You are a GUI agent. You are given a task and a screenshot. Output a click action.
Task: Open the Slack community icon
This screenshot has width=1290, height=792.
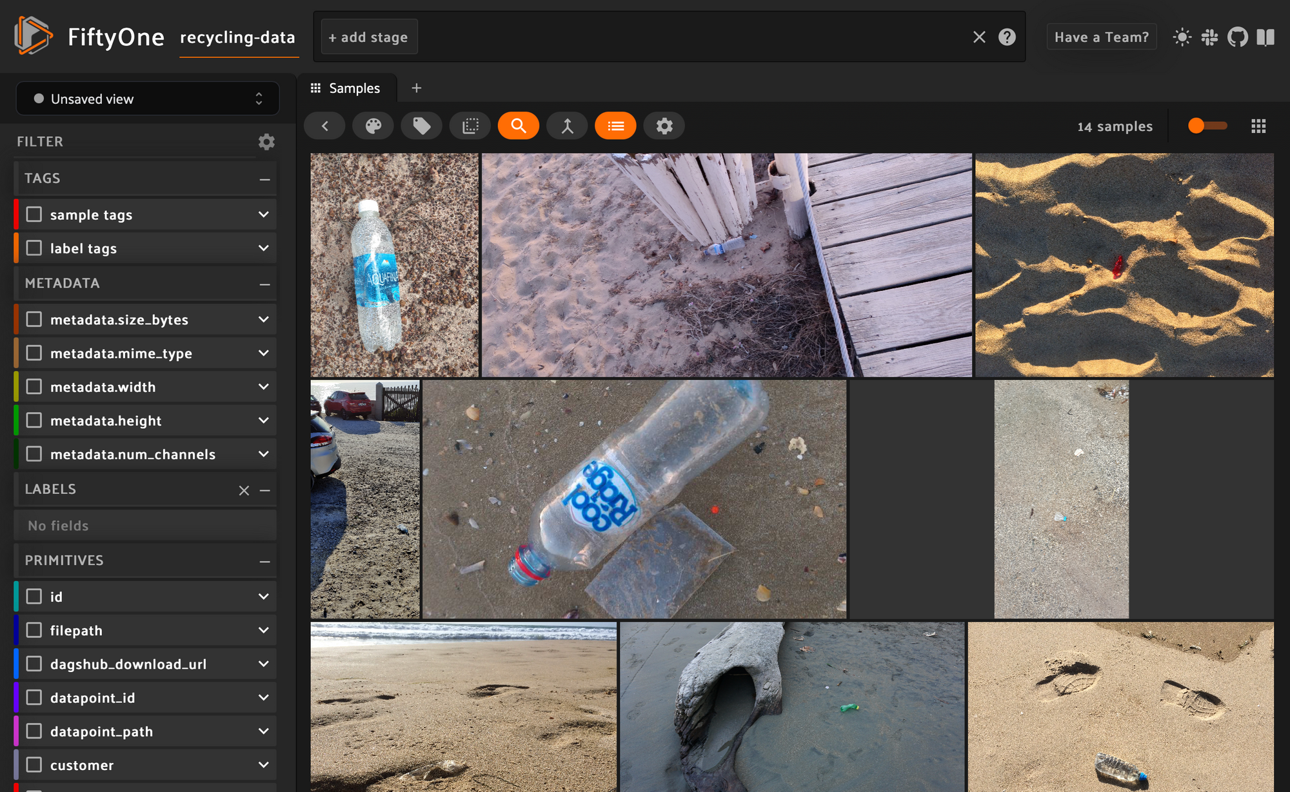coord(1210,37)
